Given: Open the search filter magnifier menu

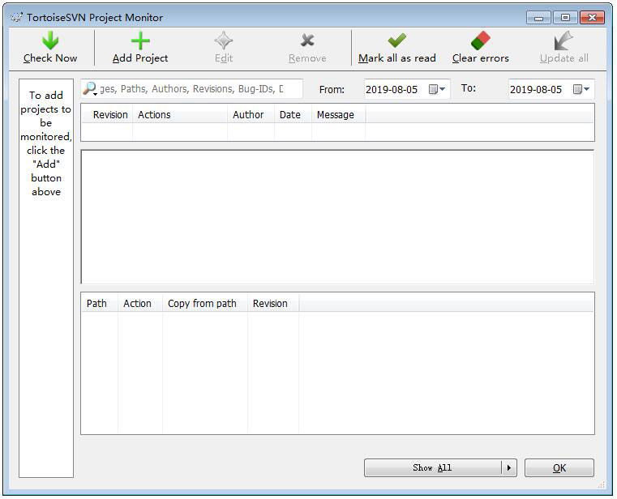Looking at the screenshot, I should point(90,89).
